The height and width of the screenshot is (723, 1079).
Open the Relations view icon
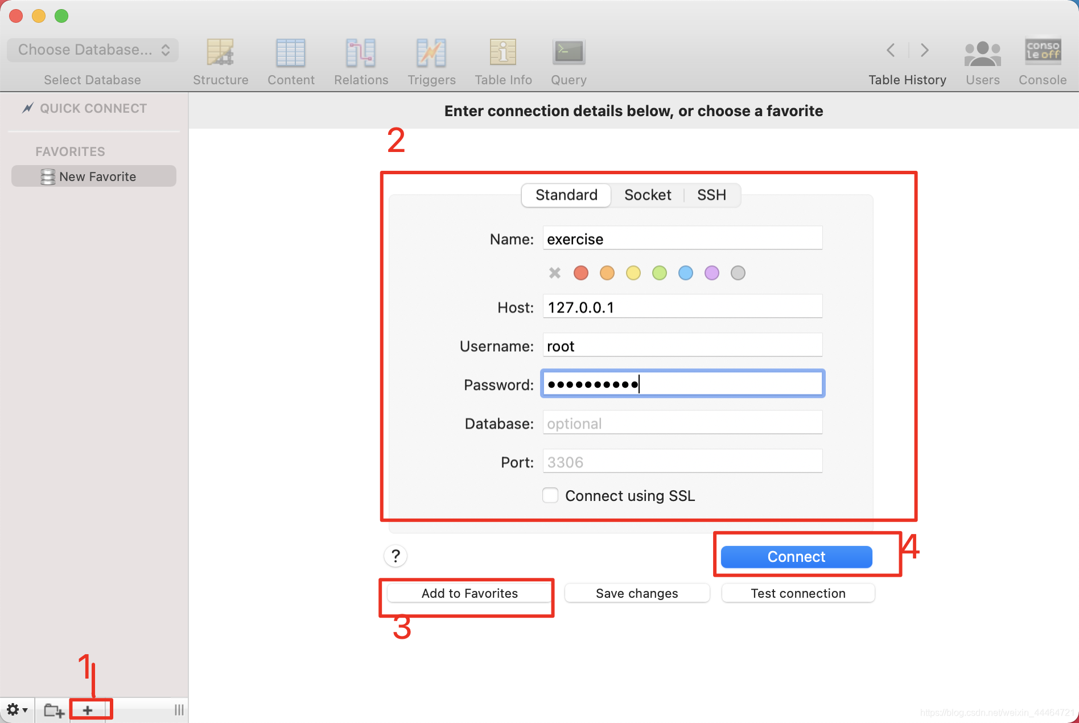click(361, 53)
